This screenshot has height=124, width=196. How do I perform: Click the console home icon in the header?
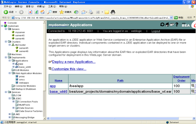167,24
